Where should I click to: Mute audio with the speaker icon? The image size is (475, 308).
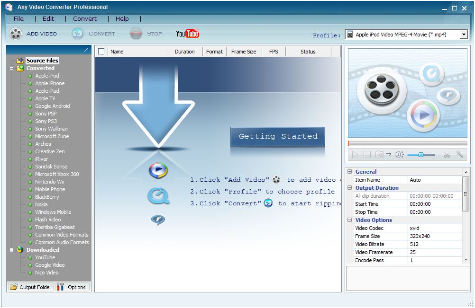tap(399, 155)
